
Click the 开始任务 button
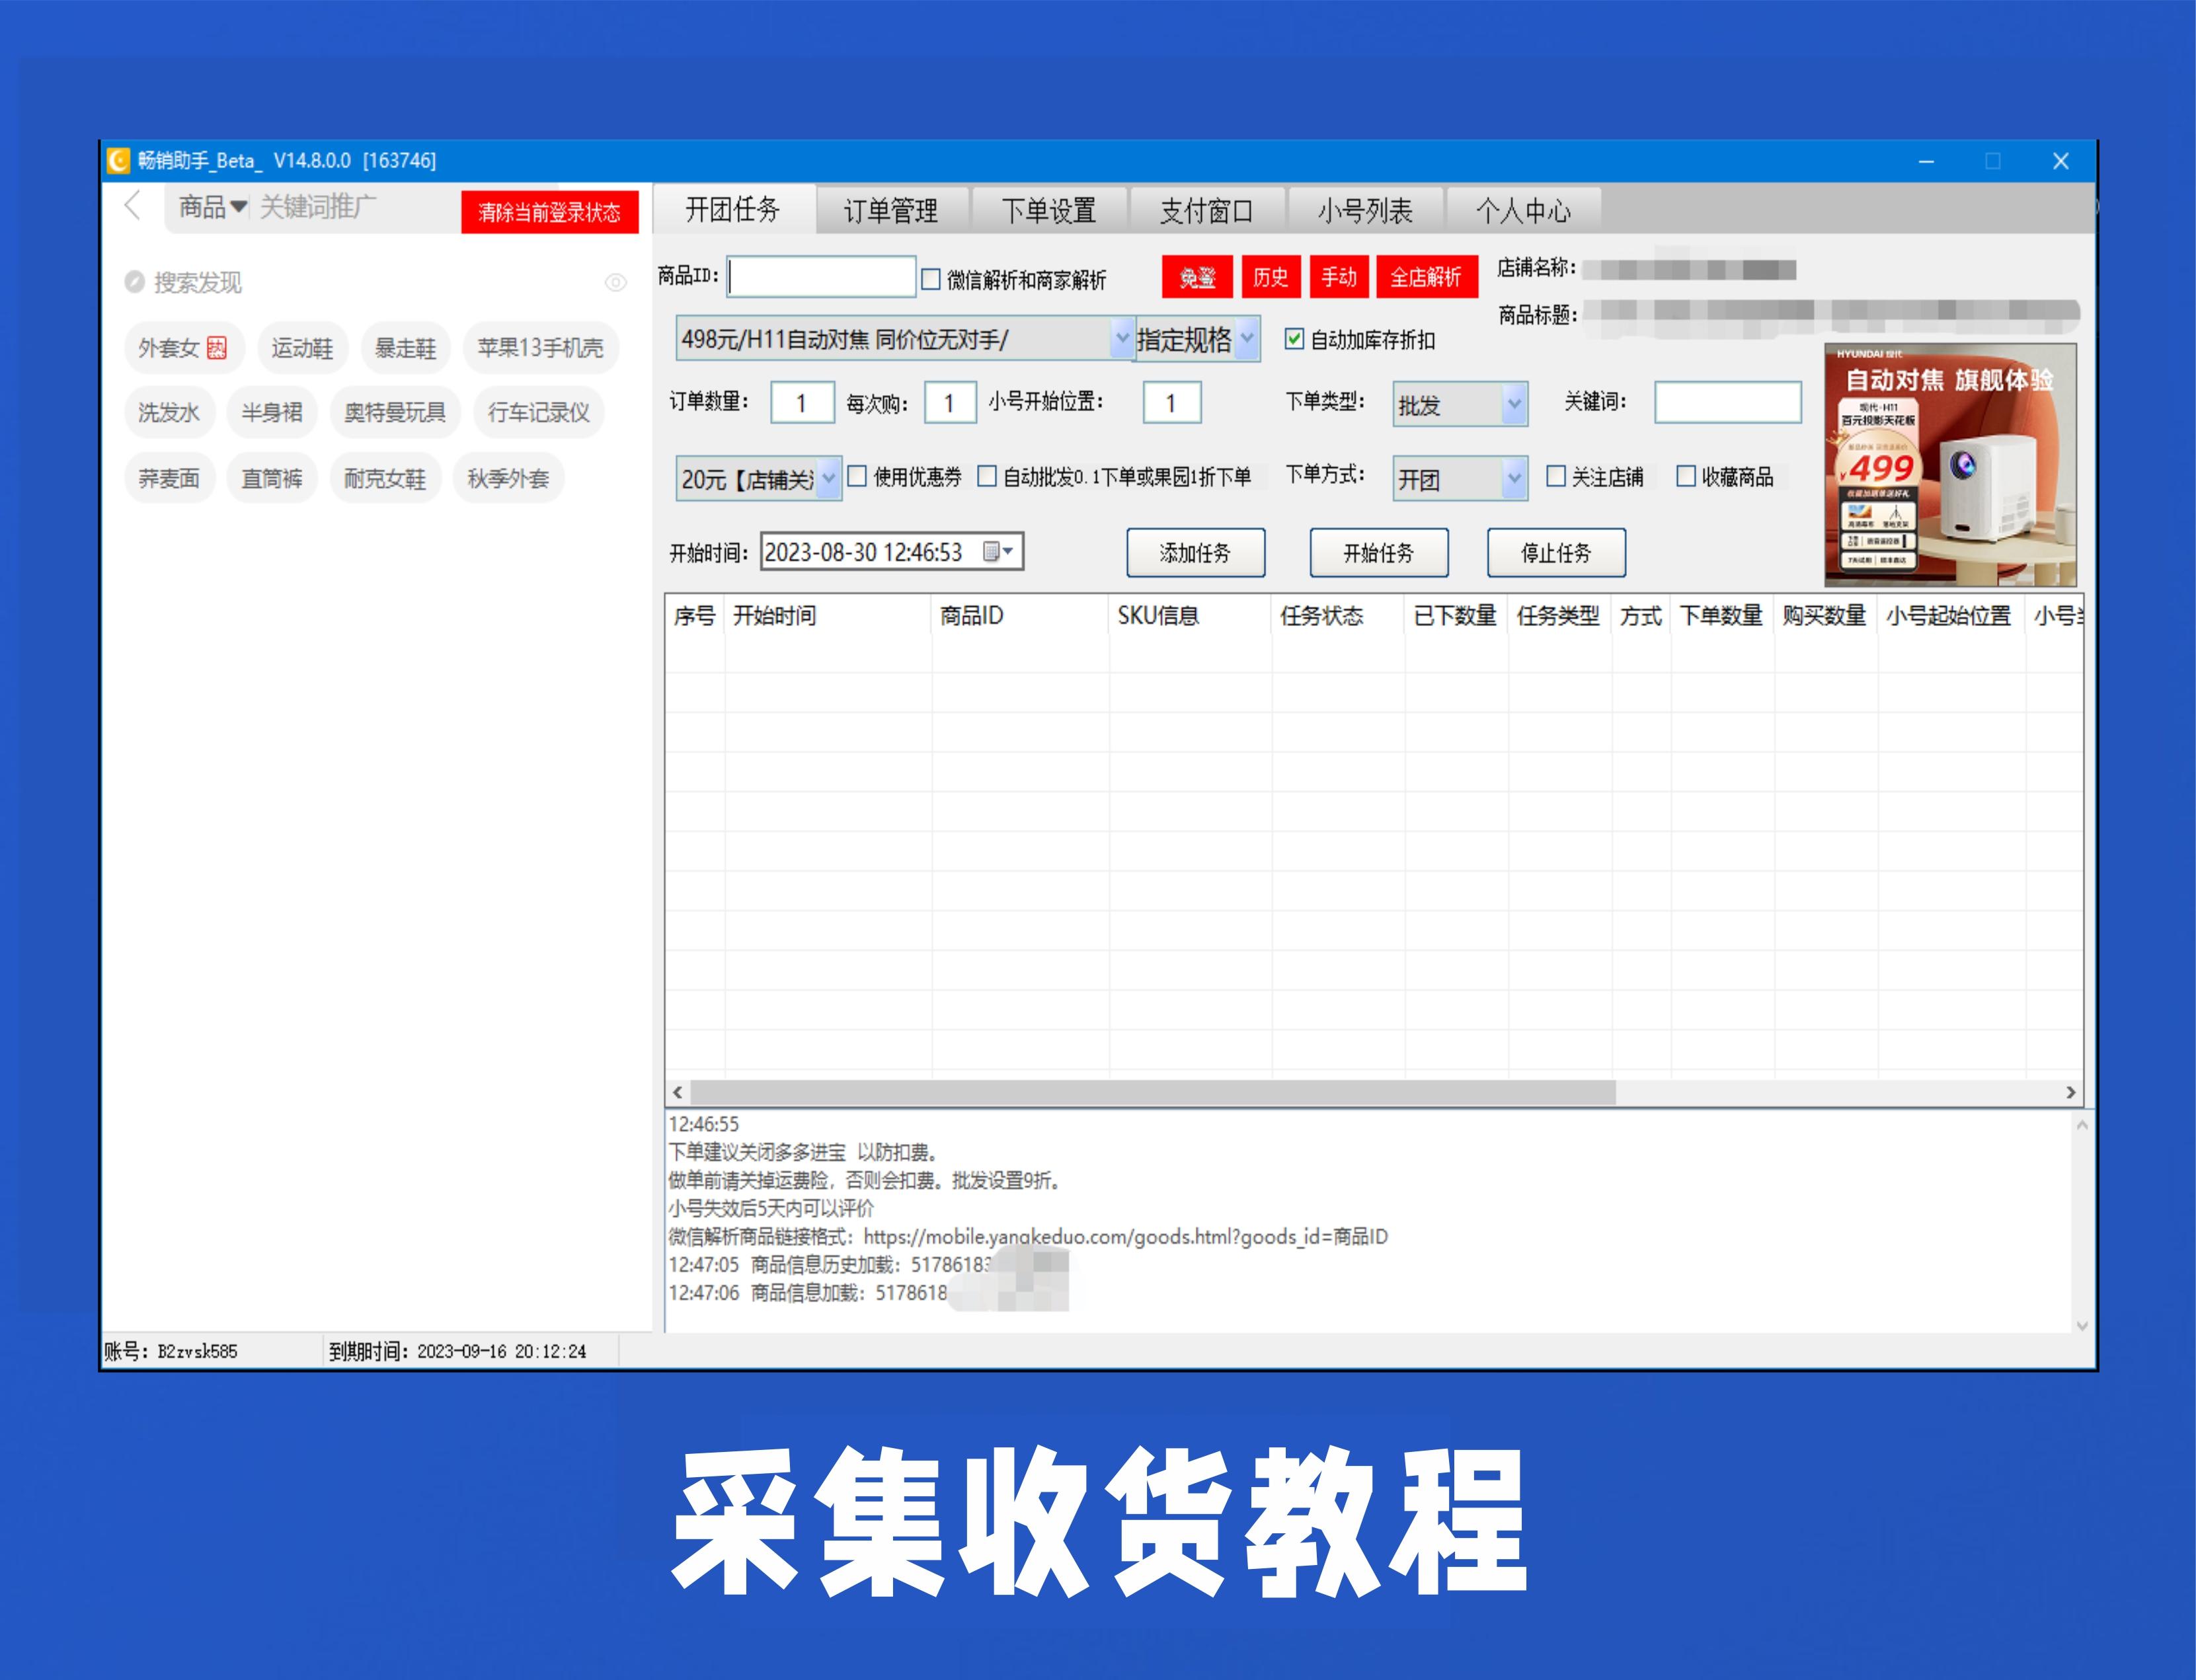tap(1378, 553)
